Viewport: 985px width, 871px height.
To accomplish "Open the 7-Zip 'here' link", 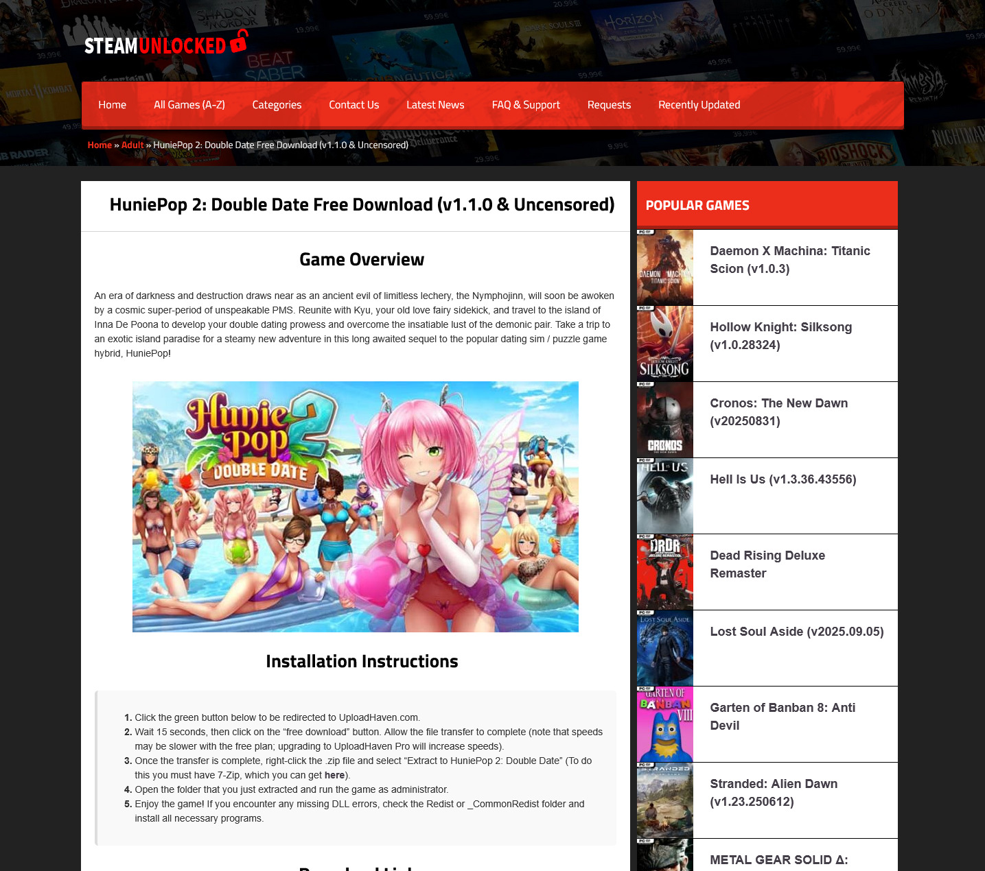I will tap(334, 775).
